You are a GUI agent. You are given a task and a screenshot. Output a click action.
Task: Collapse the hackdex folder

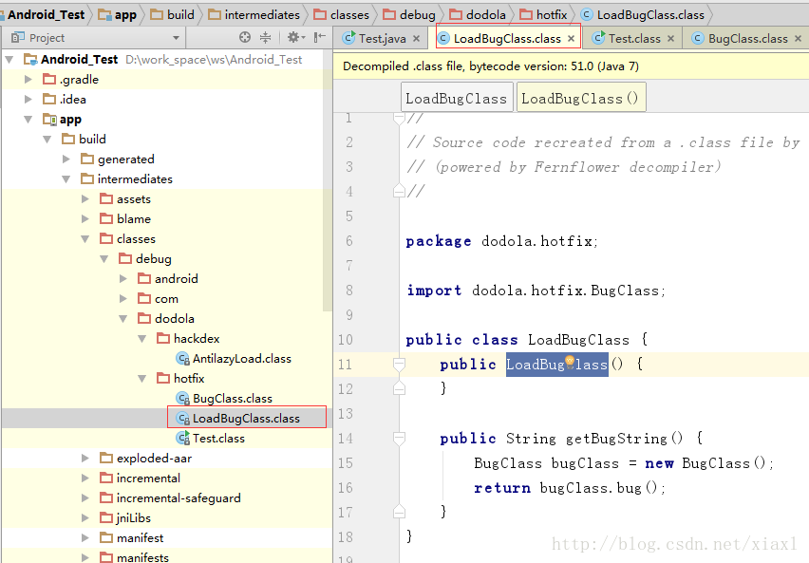[142, 339]
